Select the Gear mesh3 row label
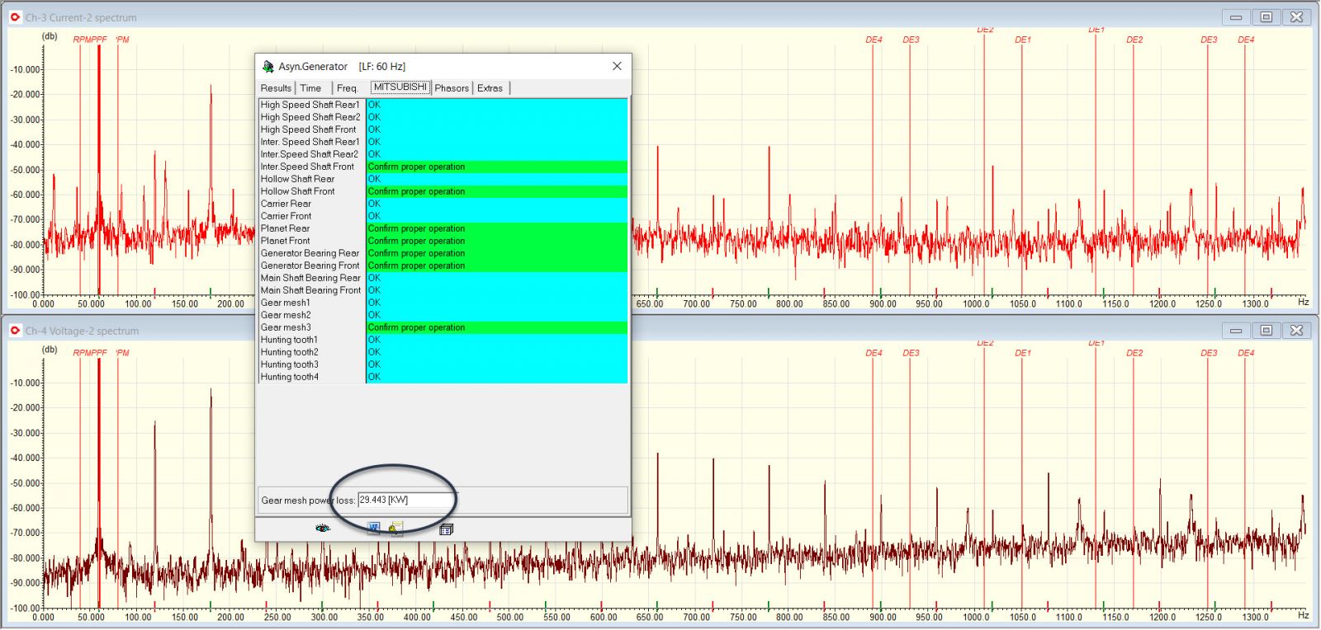The width and height of the screenshot is (1321, 630). 286,327
